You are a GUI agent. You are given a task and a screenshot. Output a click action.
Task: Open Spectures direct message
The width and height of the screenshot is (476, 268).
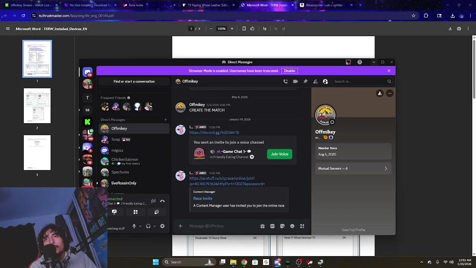(134, 172)
